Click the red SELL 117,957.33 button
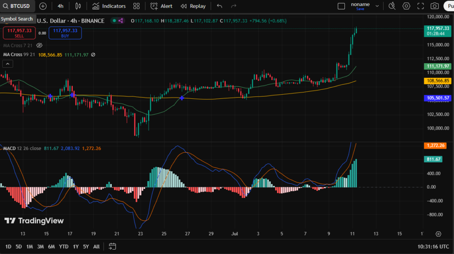454x254 pixels. coord(20,33)
